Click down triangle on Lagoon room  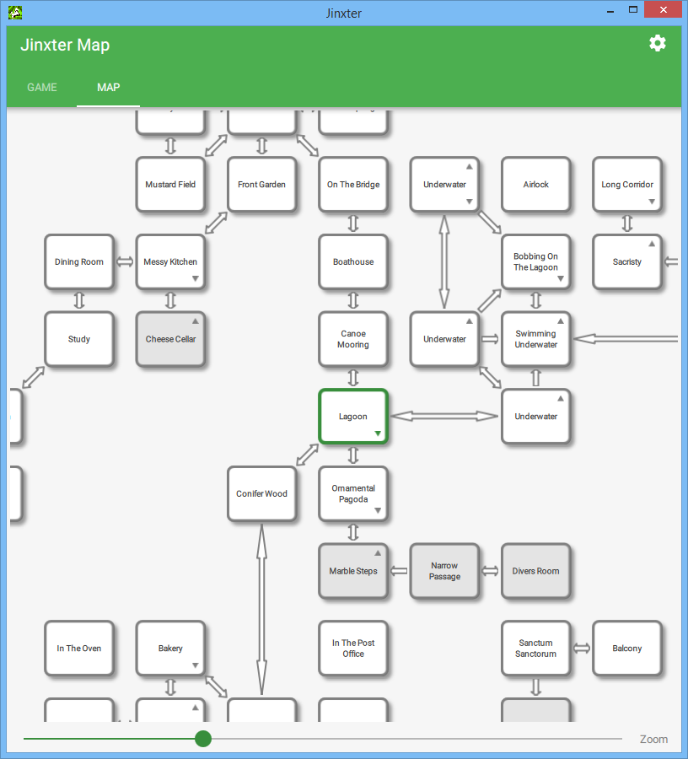pyautogui.click(x=378, y=433)
